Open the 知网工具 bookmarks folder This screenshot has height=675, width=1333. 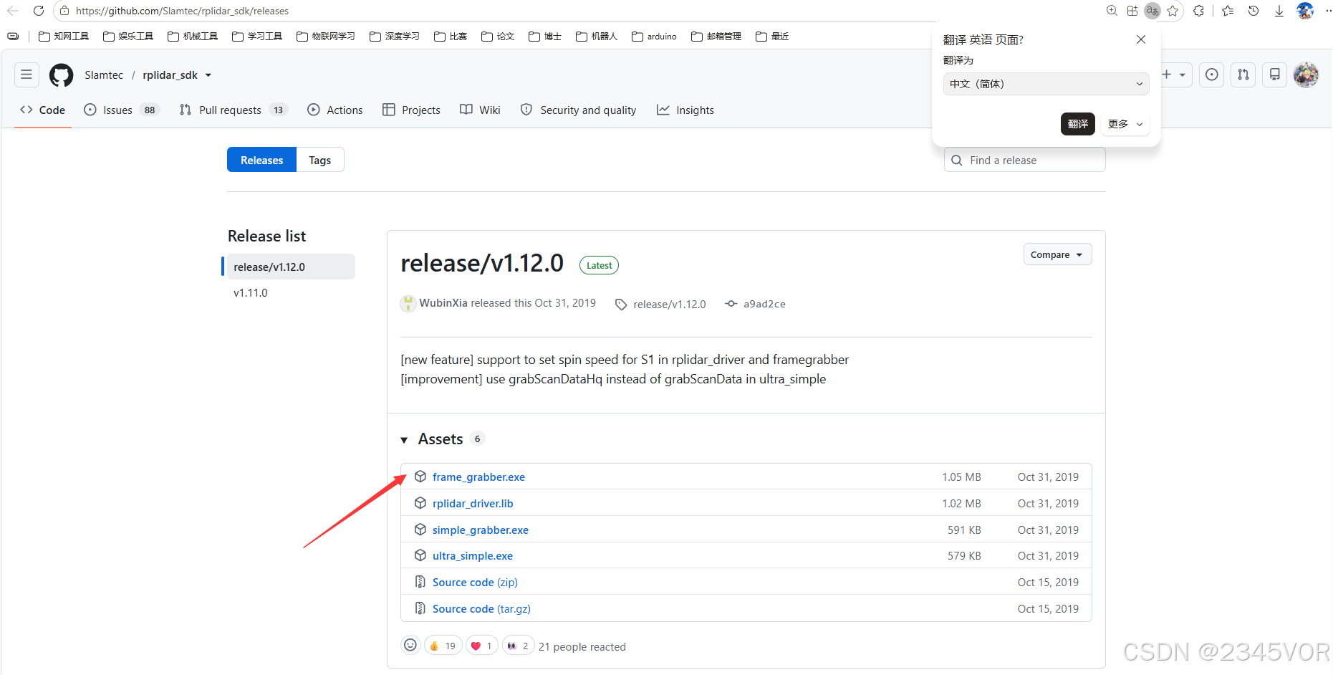click(x=64, y=37)
